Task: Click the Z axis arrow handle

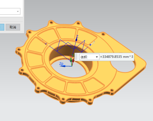Action: (x=76, y=39)
